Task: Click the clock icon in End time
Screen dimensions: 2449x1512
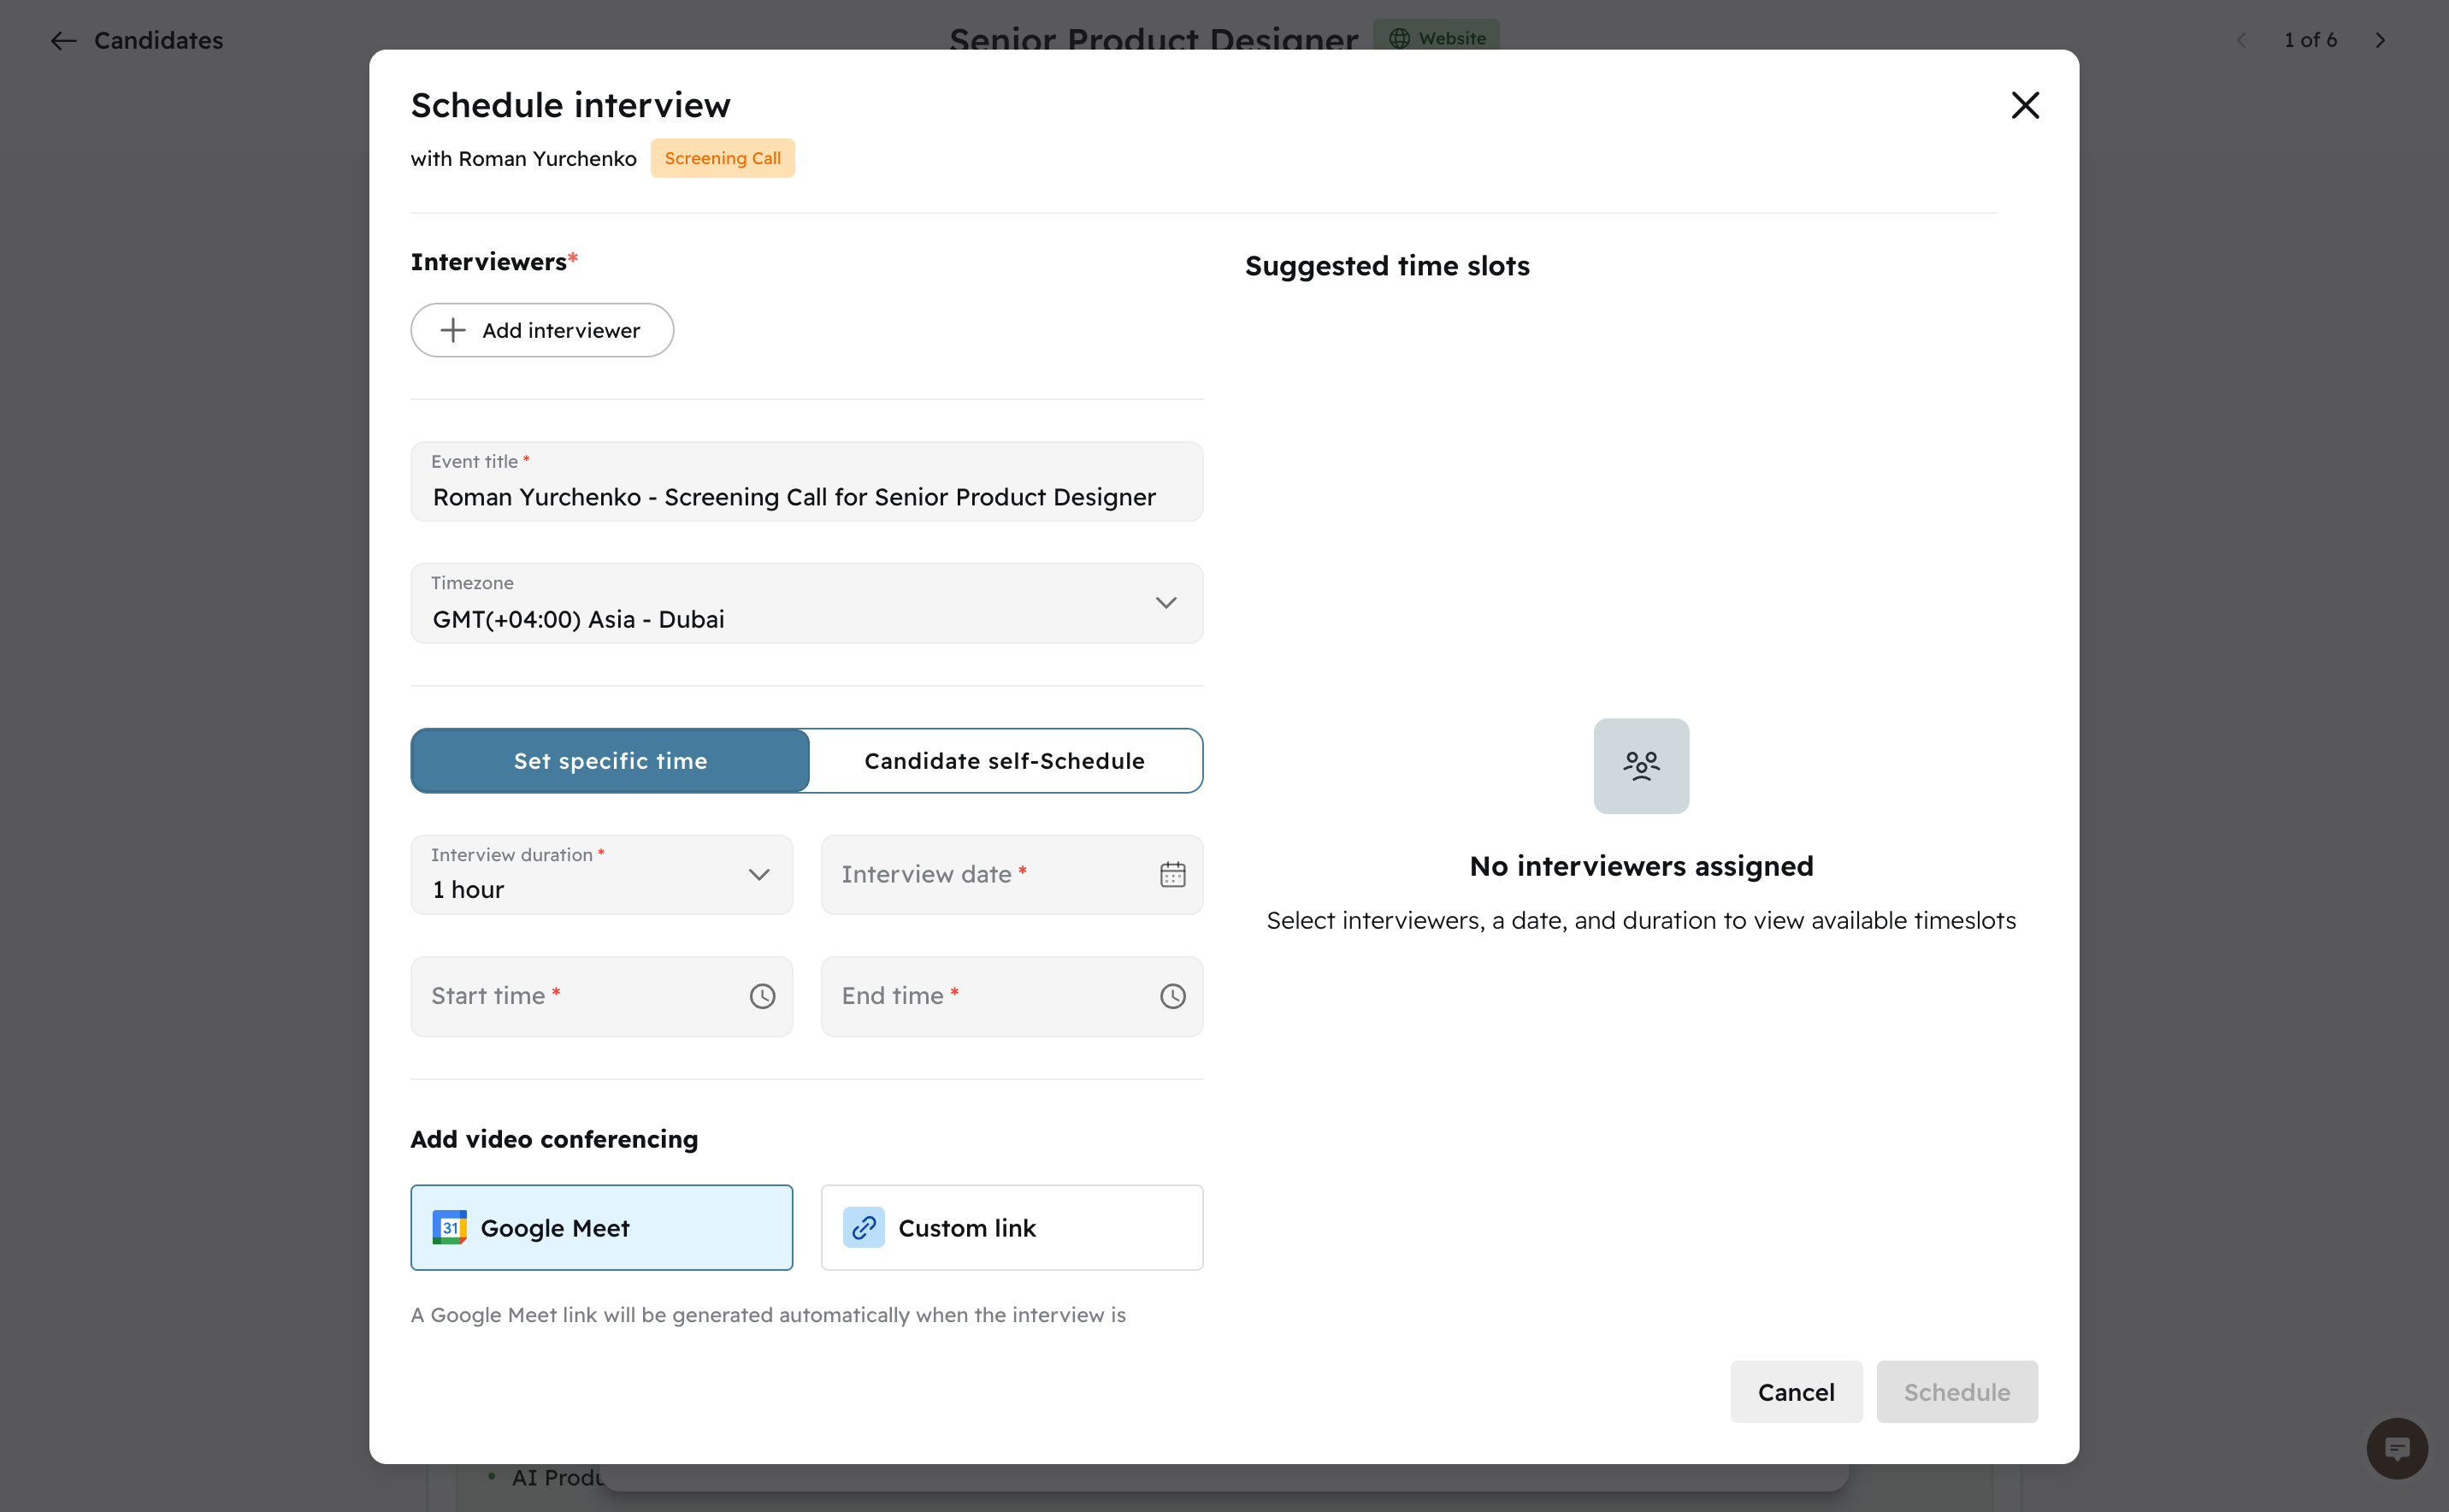Action: click(1172, 996)
